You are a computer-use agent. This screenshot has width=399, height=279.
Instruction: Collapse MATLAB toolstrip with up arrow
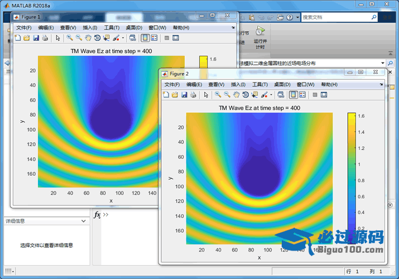(x=390, y=53)
